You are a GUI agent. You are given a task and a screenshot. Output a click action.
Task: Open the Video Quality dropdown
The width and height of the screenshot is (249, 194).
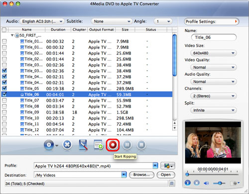pos(214,67)
